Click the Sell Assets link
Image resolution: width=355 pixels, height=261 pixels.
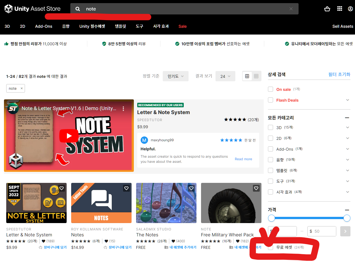point(343,26)
